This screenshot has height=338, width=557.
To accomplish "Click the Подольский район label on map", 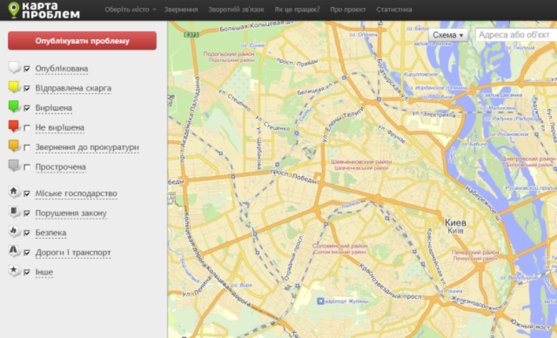I will click(x=229, y=54).
